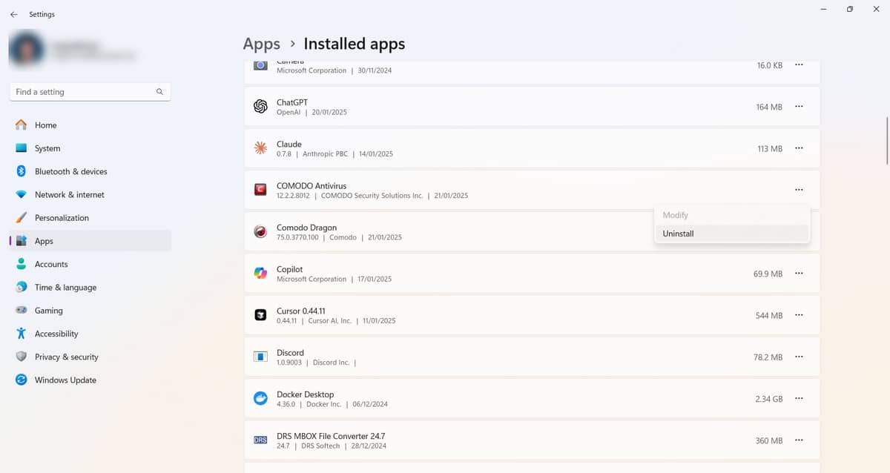Click the Claude app icon

(x=260, y=148)
